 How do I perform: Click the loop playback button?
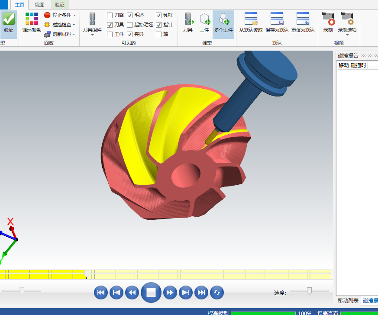click(217, 293)
